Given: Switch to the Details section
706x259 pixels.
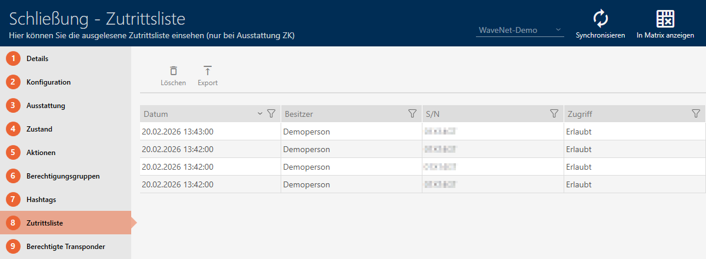Looking at the screenshot, I should pyautogui.click(x=37, y=59).
